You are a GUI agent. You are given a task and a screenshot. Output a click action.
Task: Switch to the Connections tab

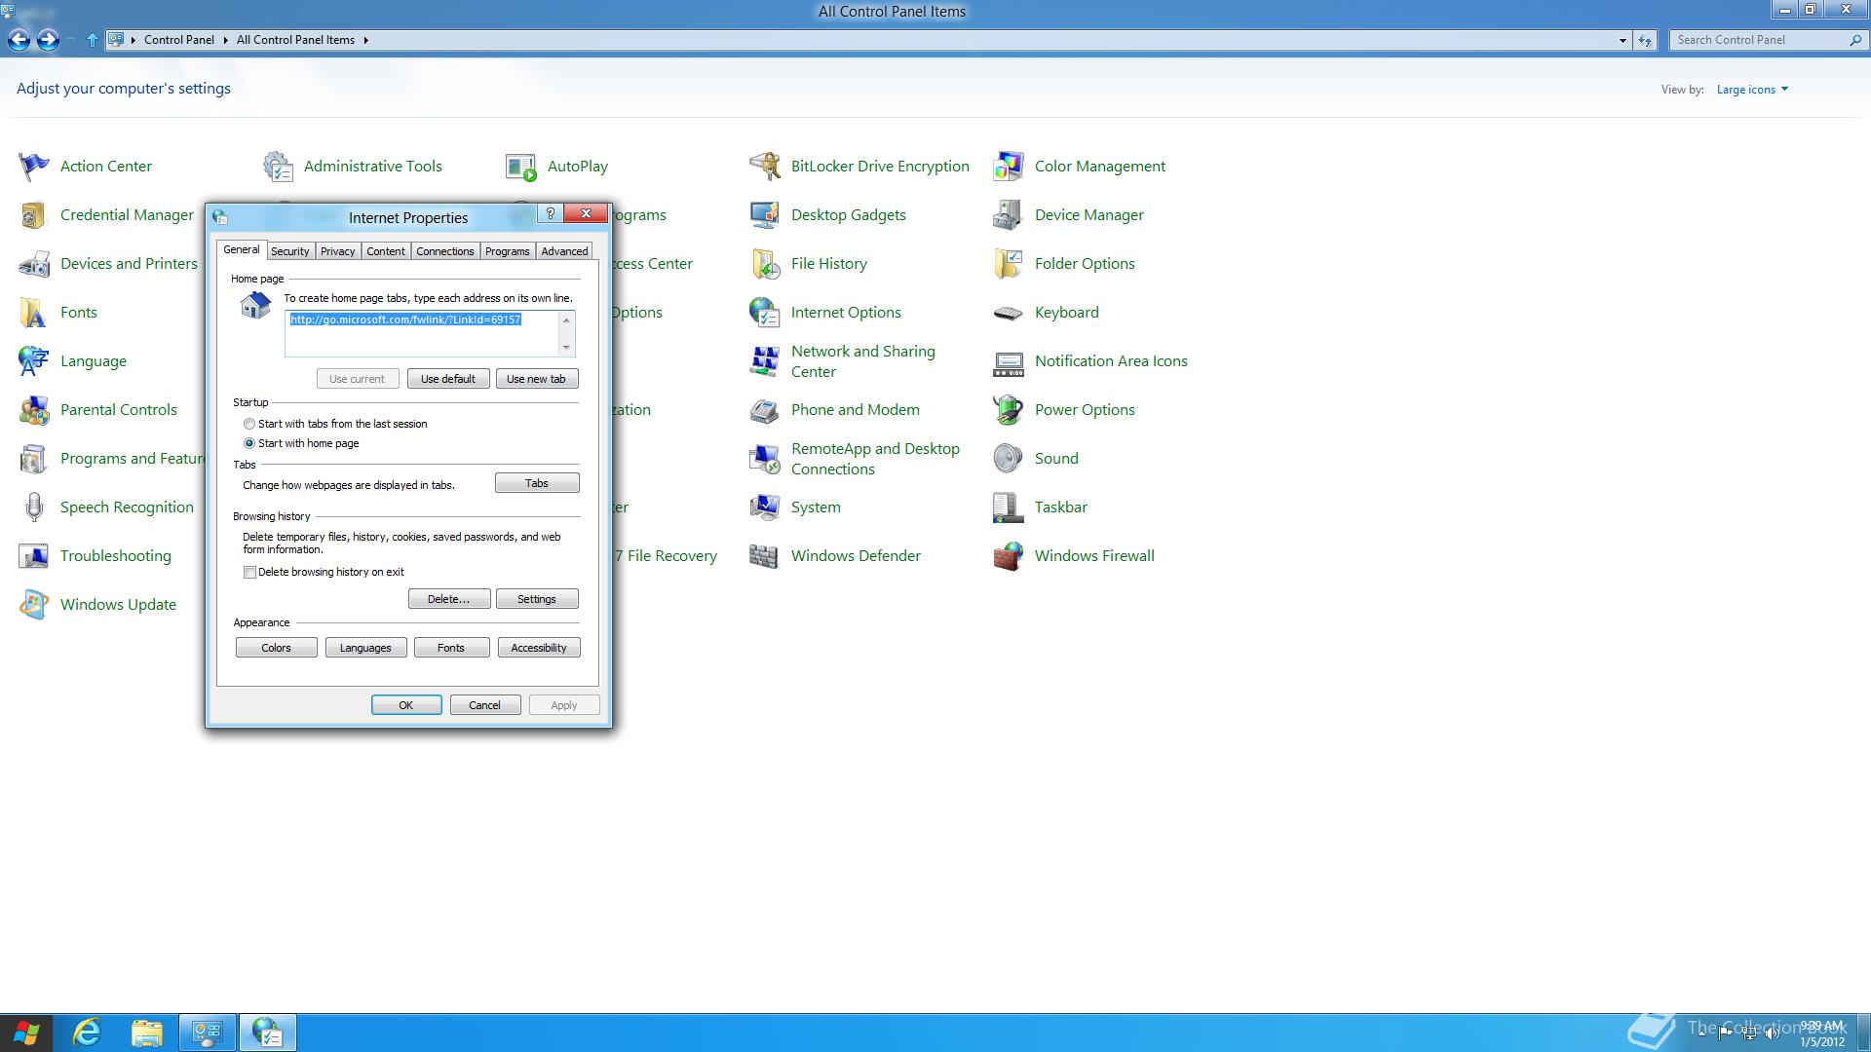(445, 251)
